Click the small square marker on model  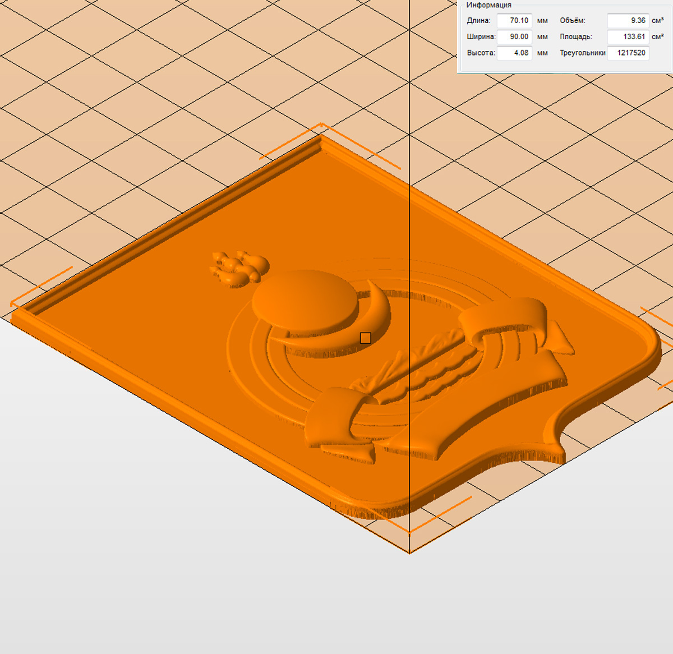[x=365, y=338]
